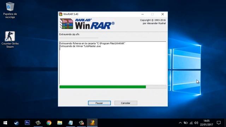Open Steam from the taskbar

click(x=16, y=123)
